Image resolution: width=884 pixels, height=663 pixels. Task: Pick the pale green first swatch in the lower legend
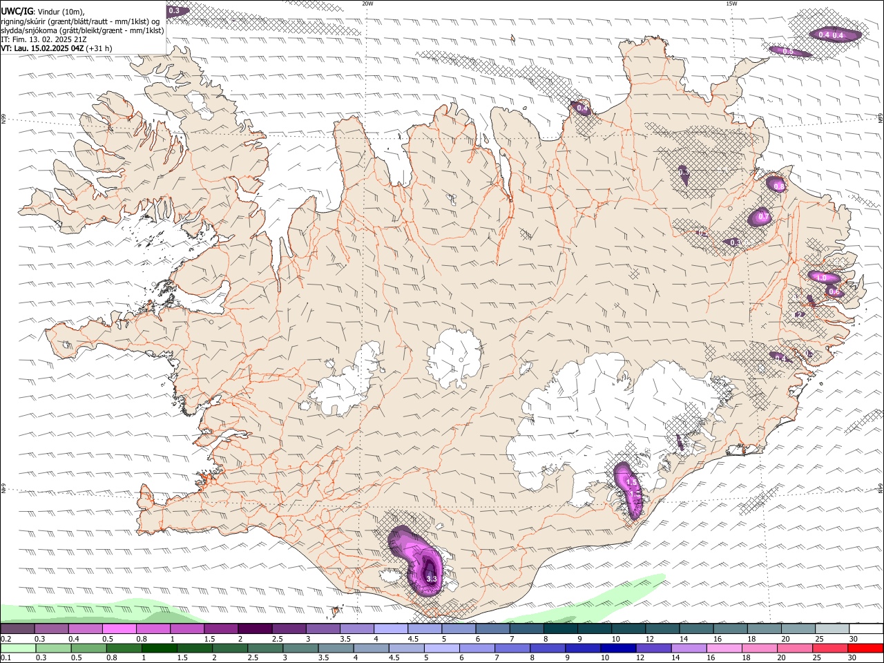point(17,648)
